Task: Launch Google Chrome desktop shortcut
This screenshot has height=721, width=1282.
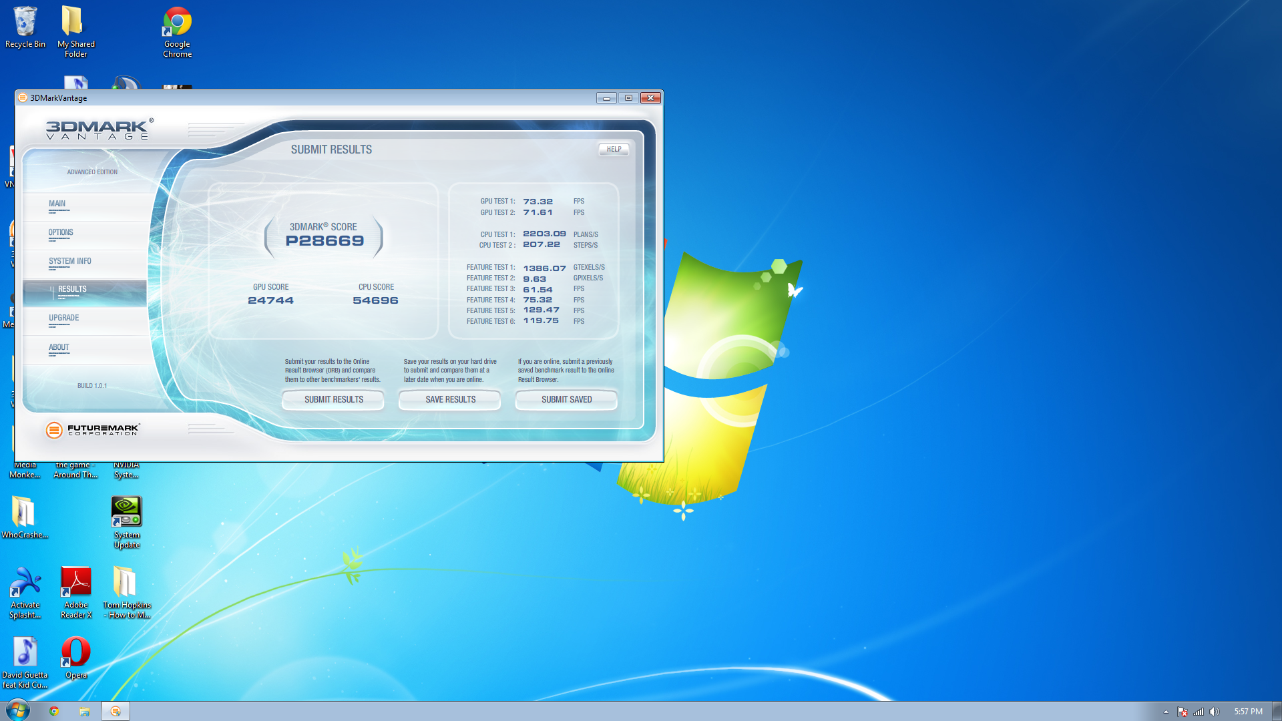Action: [x=177, y=31]
